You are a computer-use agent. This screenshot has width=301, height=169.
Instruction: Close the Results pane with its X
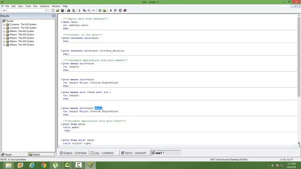54,15
